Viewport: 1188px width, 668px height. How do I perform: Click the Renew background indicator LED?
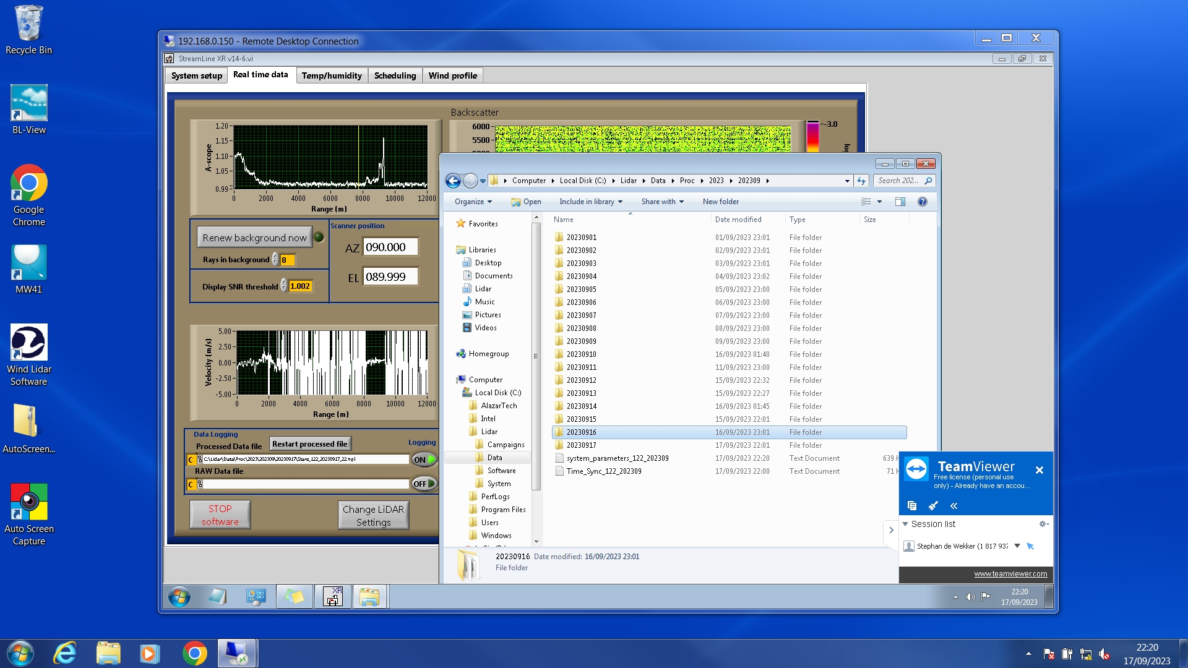(x=319, y=237)
